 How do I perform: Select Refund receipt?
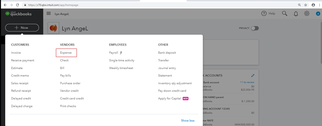point(21,91)
